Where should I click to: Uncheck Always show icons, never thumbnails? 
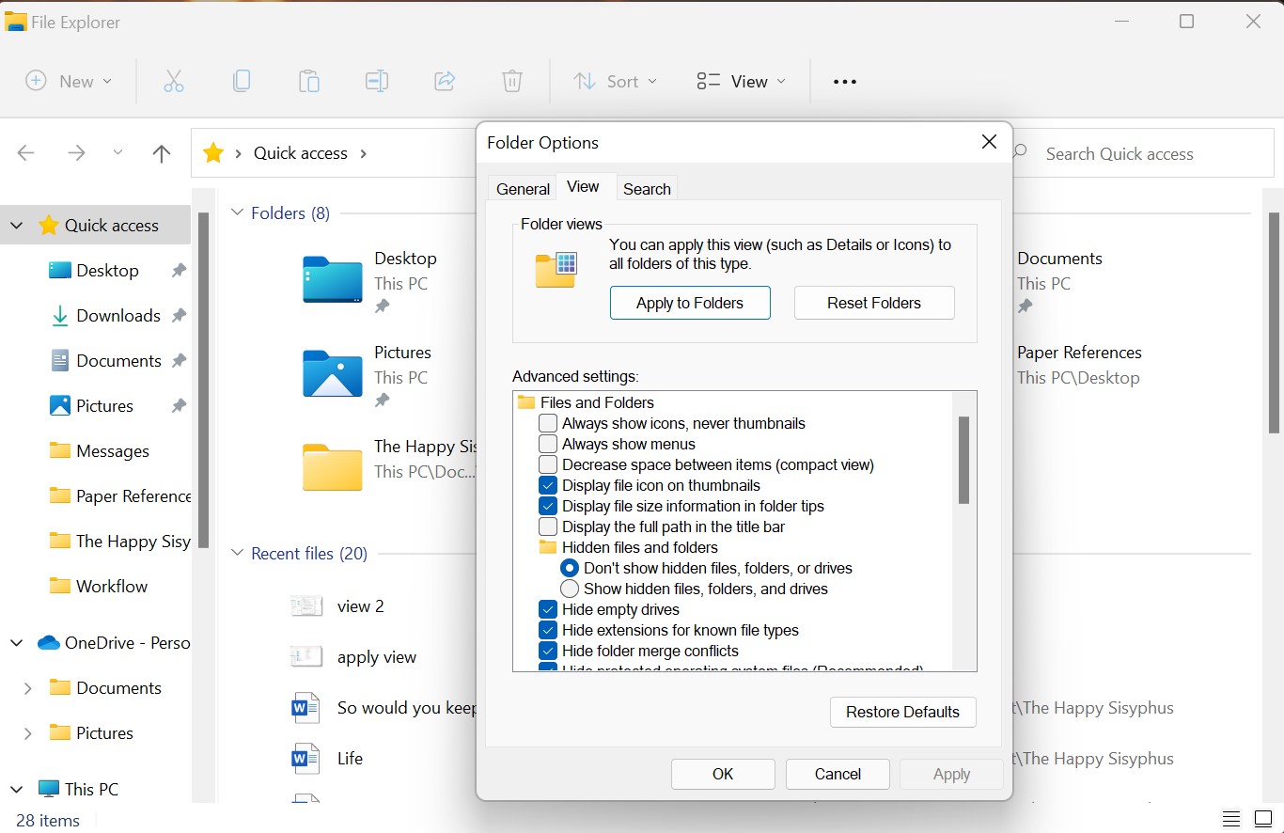(548, 423)
